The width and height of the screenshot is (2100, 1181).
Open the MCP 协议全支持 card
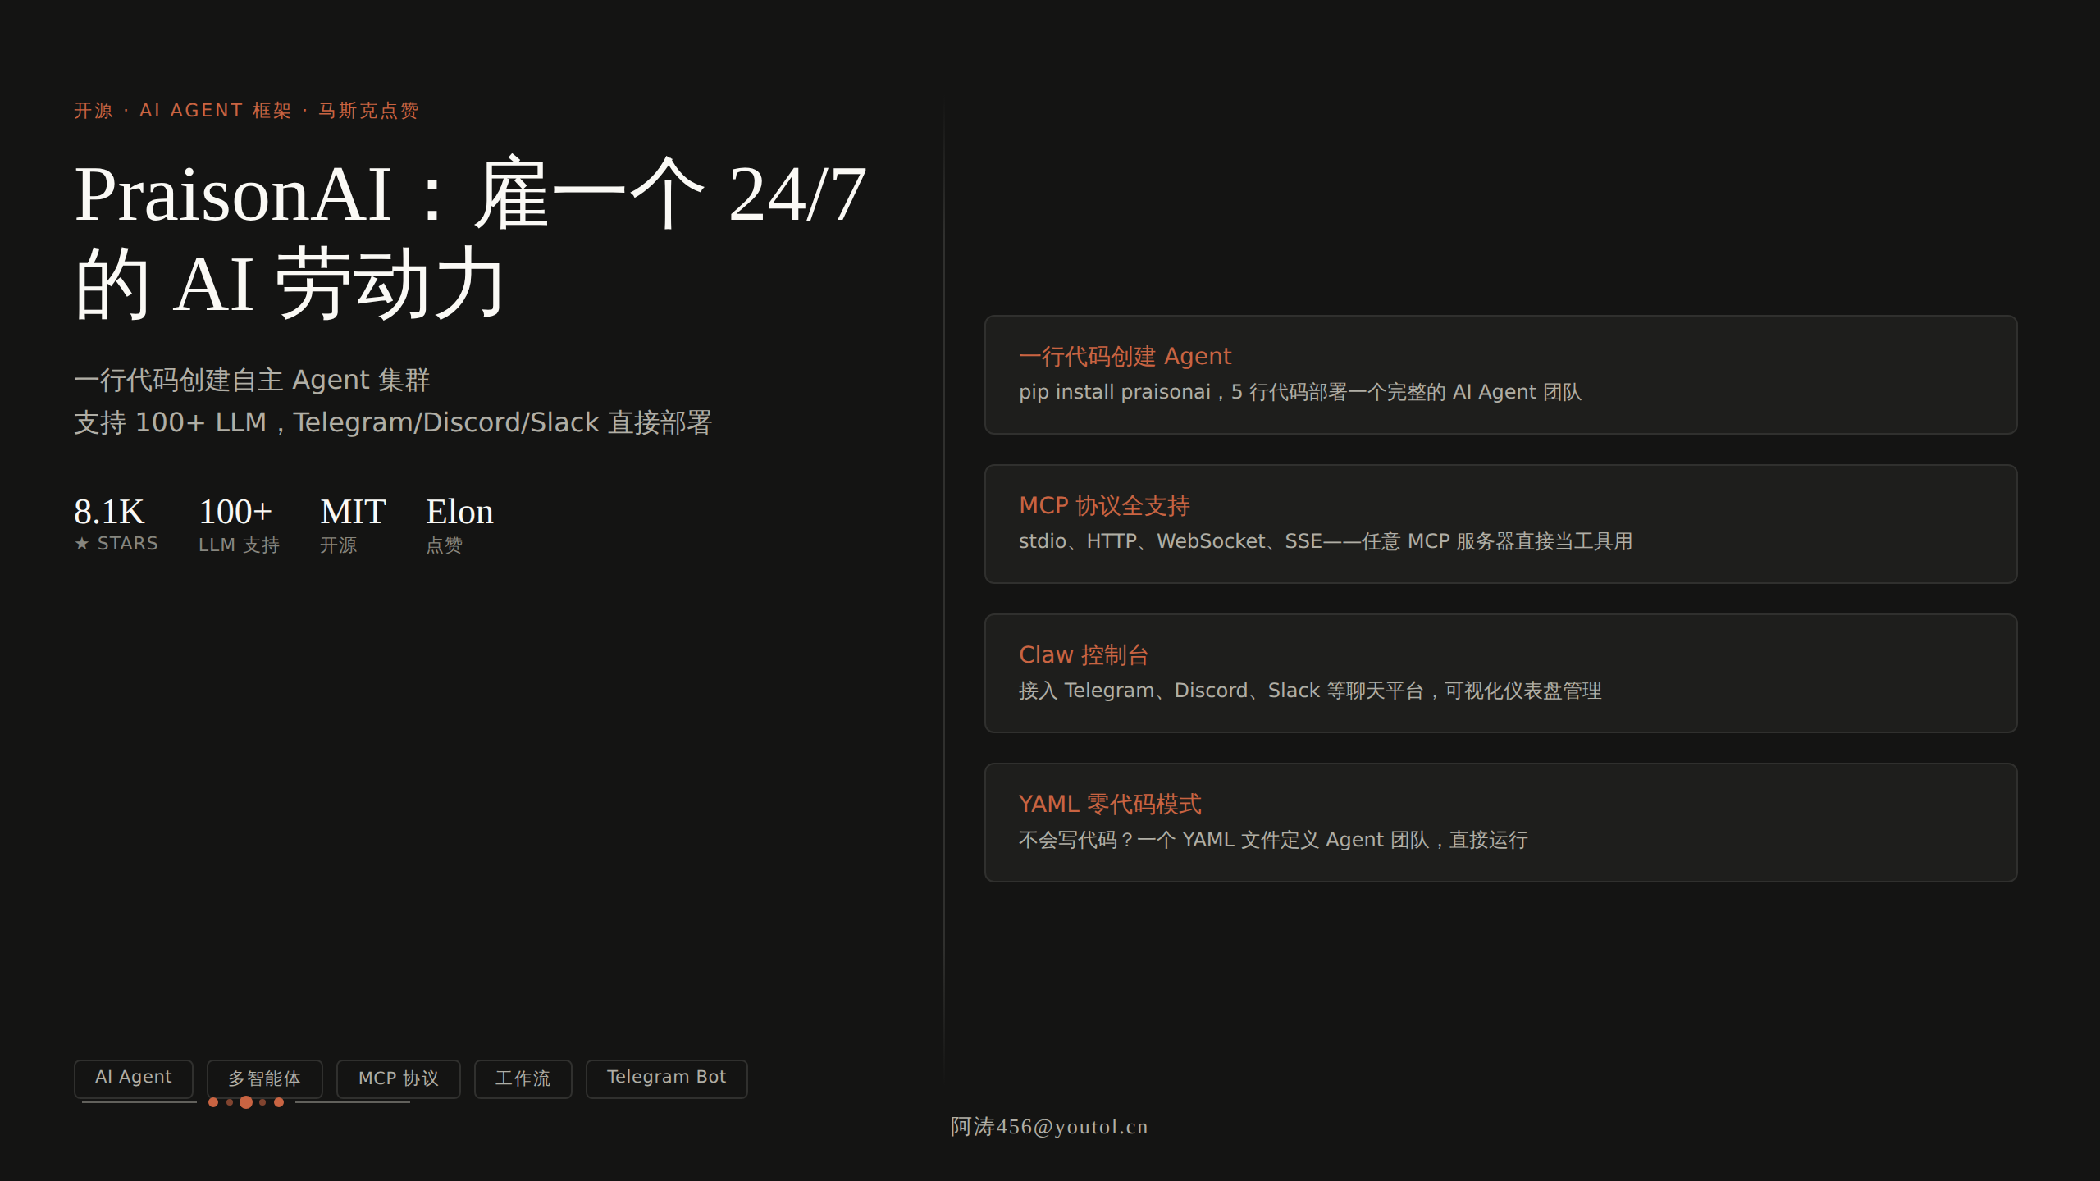[1500, 524]
